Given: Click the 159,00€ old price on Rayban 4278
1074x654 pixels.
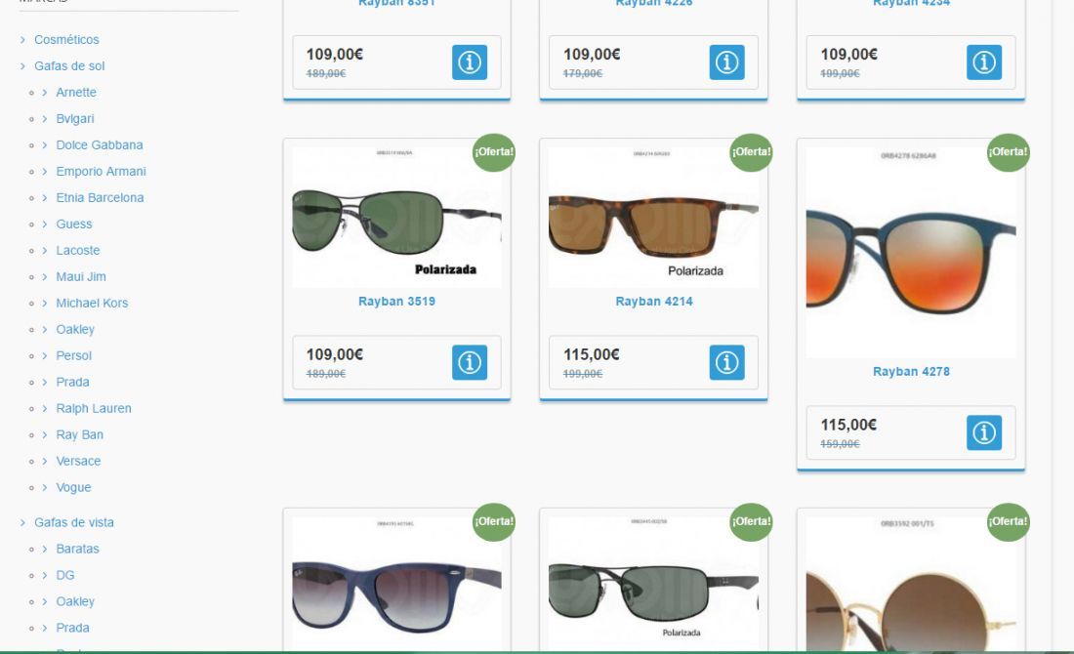Looking at the screenshot, I should pos(840,444).
